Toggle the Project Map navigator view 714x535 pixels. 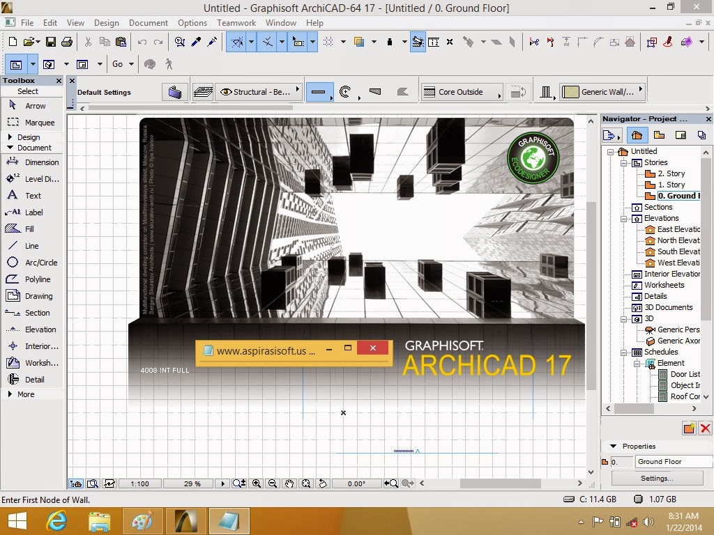pos(637,135)
